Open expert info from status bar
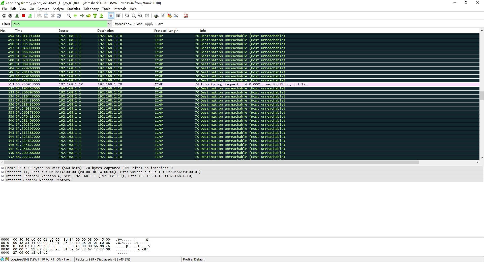This screenshot has width=484, height=262. 2,259
